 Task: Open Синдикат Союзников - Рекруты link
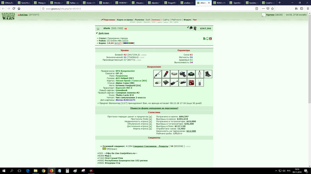click(x=150, y=146)
